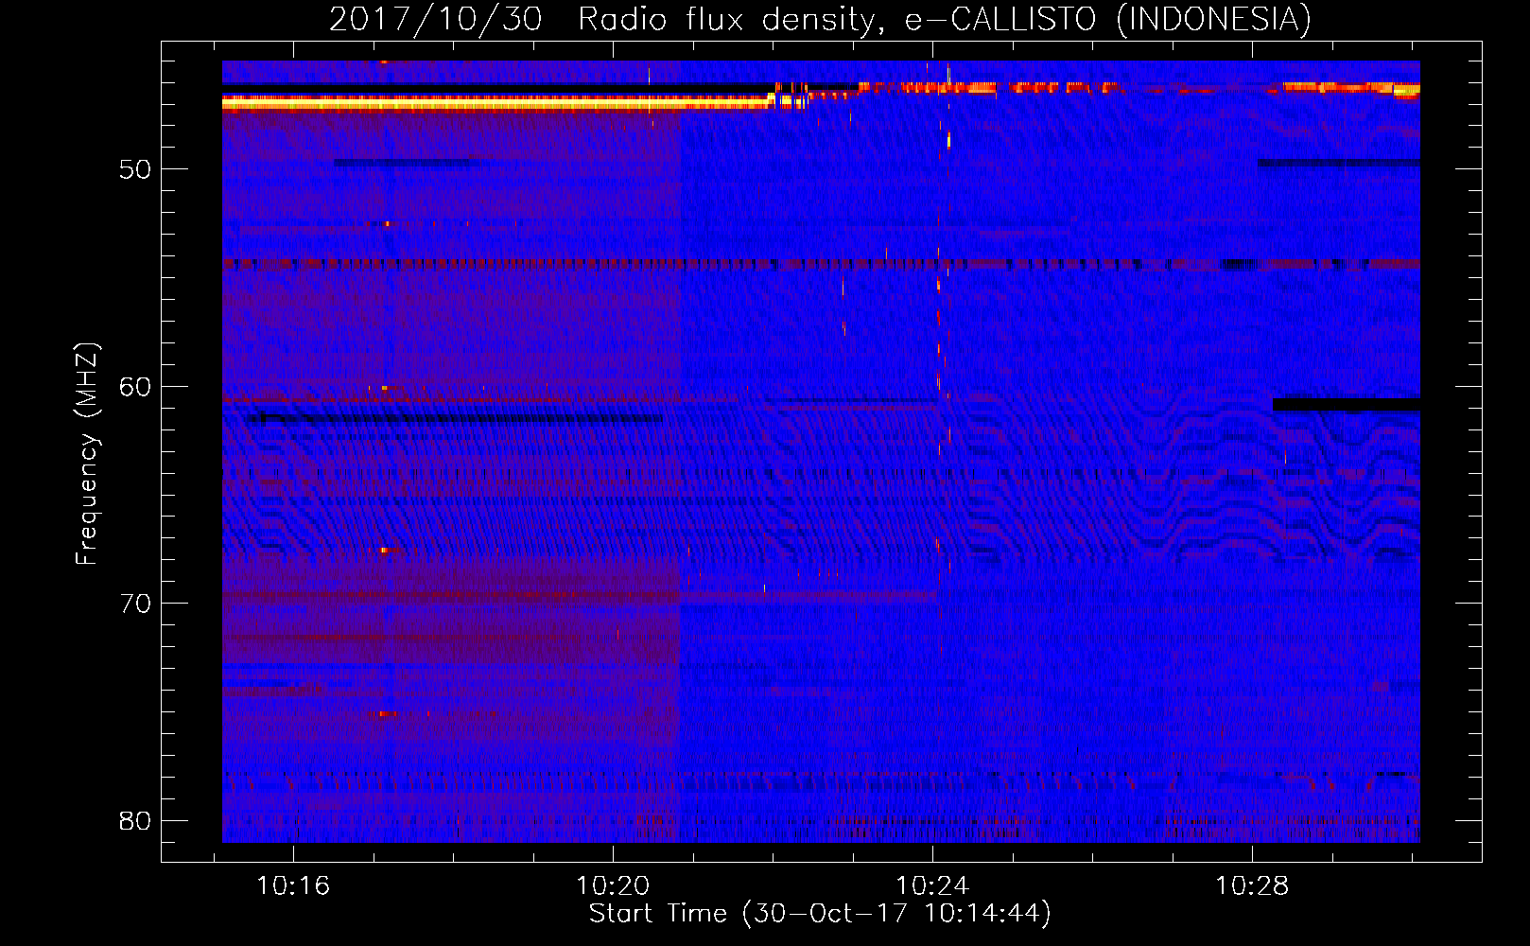
Task: Click the black horizontal bar near 61 MHz at right
Action: pos(1346,404)
